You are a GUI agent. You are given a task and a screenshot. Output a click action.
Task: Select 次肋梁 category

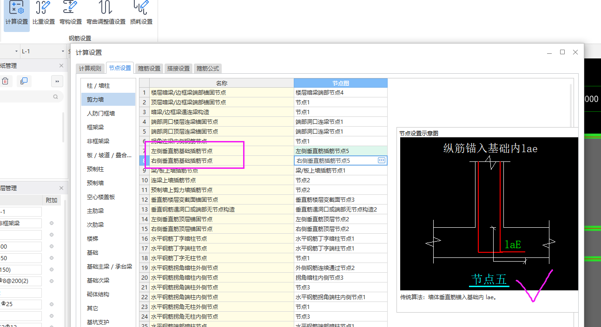coord(108,224)
